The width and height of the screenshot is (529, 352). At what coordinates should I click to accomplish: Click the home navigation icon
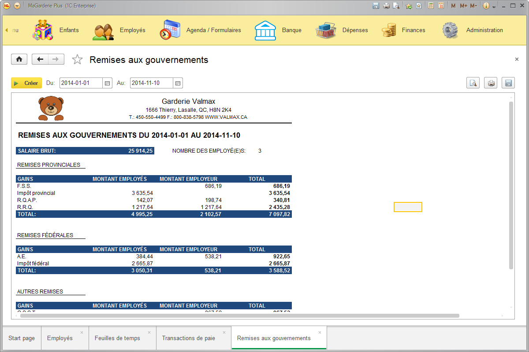pos(19,59)
